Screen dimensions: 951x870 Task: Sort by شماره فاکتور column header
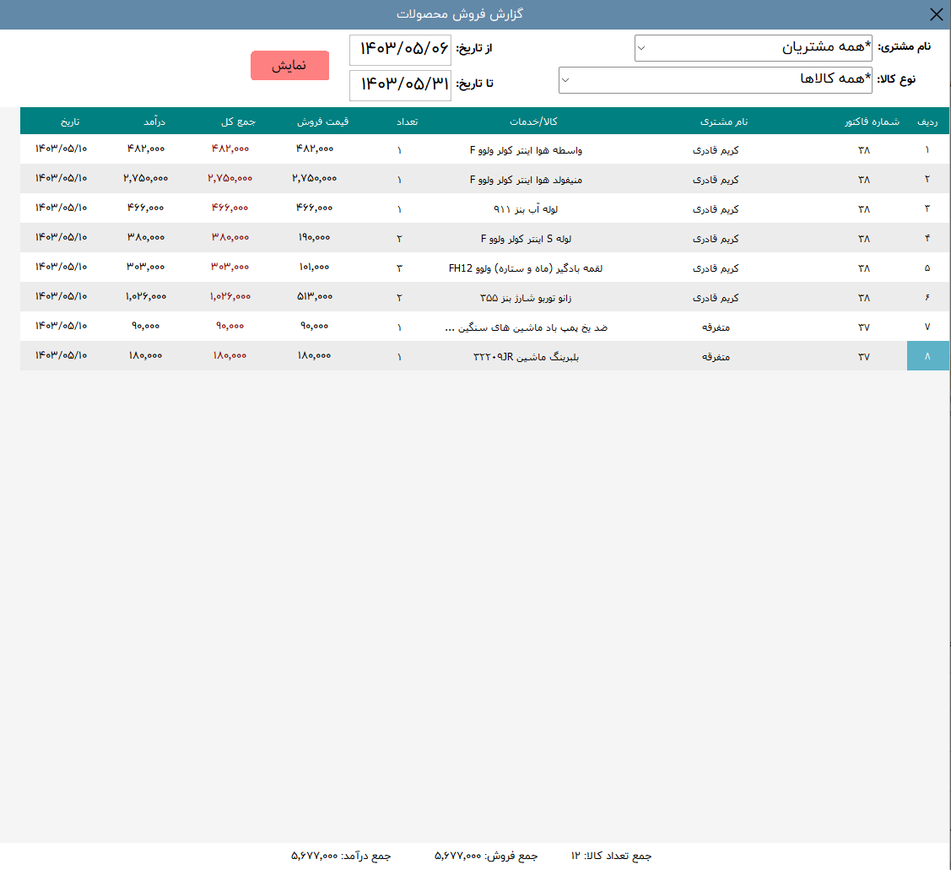point(872,122)
